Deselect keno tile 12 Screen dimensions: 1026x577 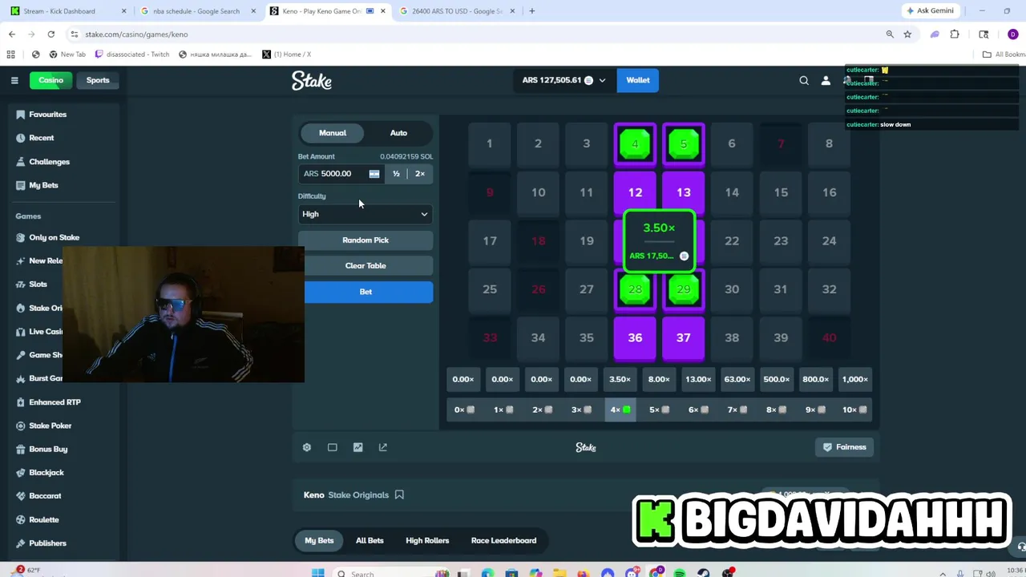pyautogui.click(x=635, y=192)
